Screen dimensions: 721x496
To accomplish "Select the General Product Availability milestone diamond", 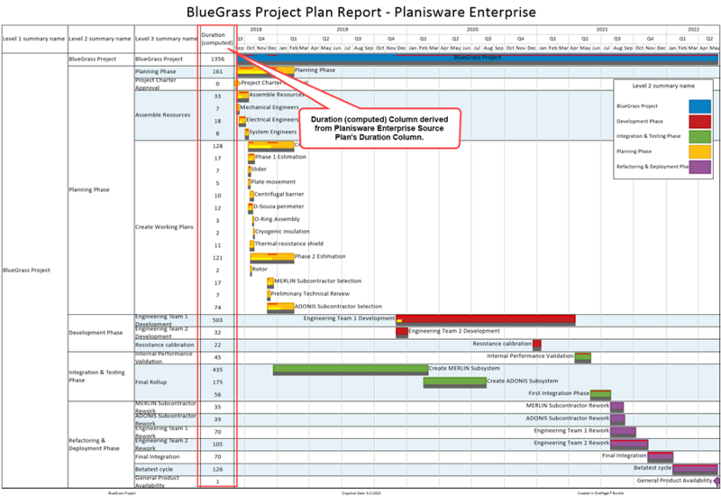I will pos(716,481).
